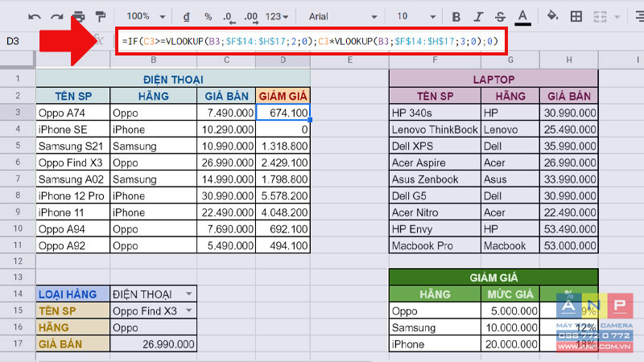Click the cell 'Dell XPS'
The width and height of the screenshot is (644, 362).
coord(435,146)
